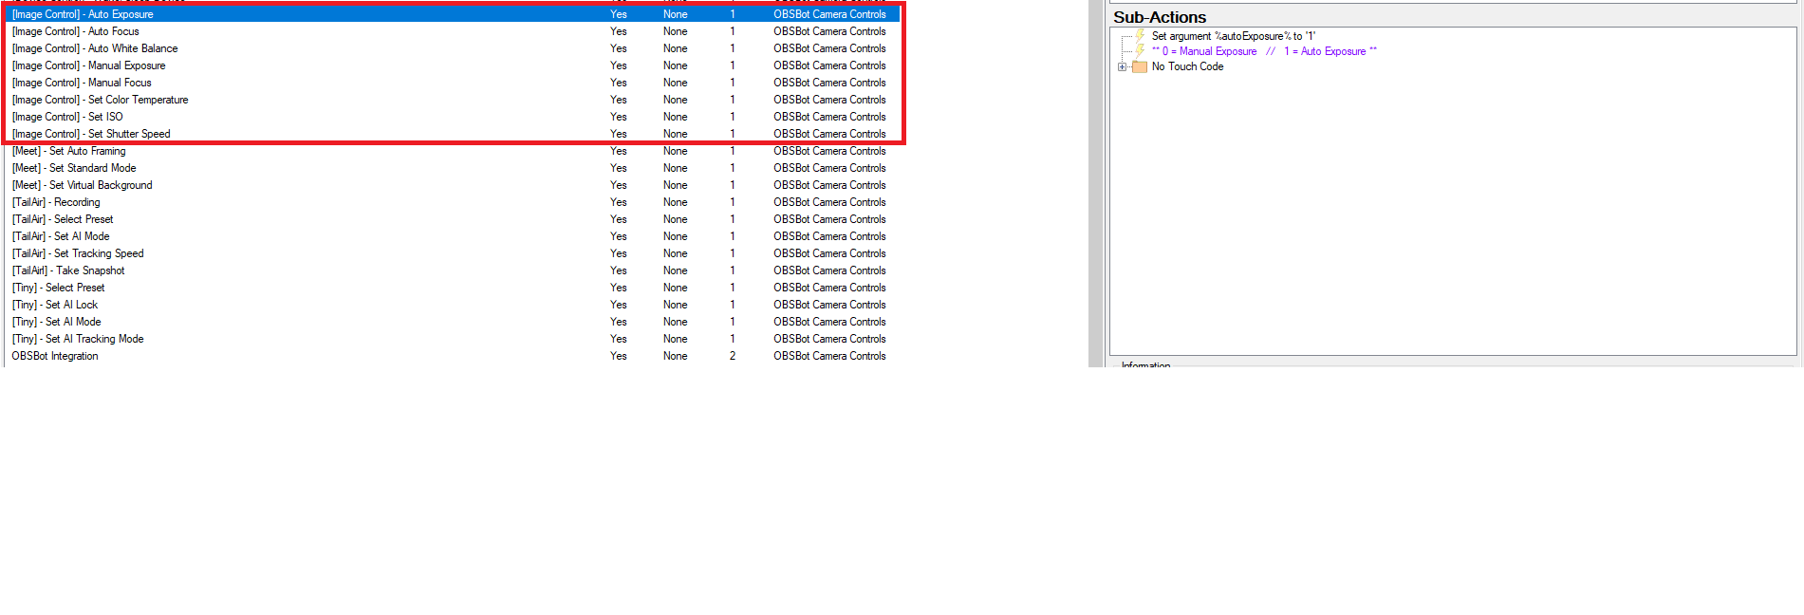Select the [Tiny] - Set AI Tracking Mode action
This screenshot has width=1804, height=615.
coord(78,340)
